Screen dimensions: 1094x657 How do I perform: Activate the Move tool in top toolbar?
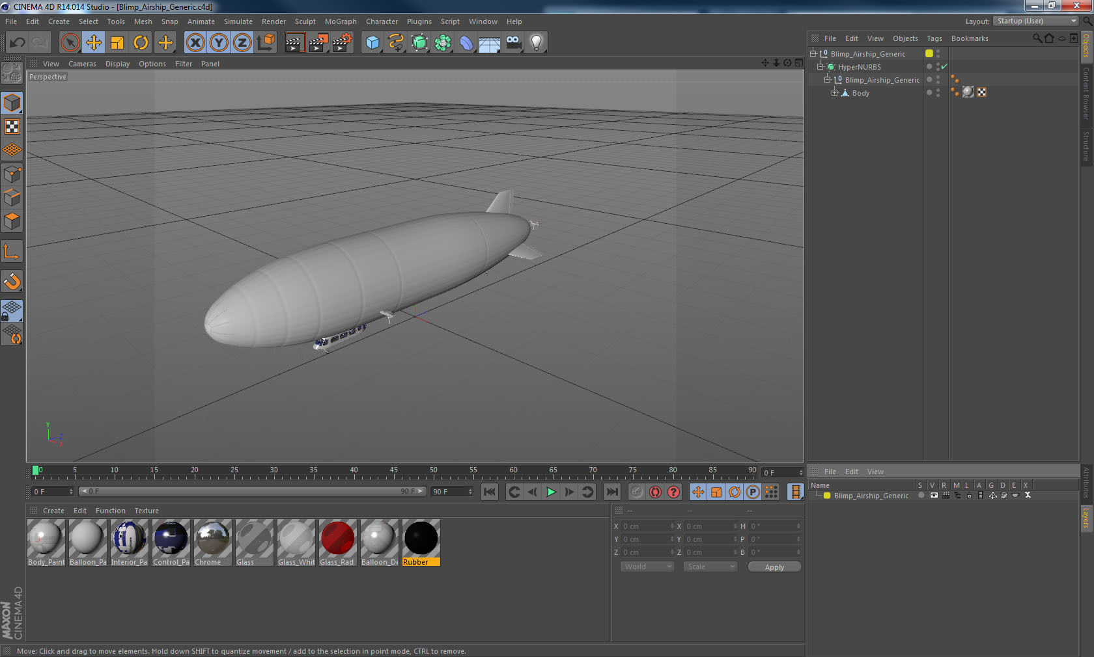[94, 43]
